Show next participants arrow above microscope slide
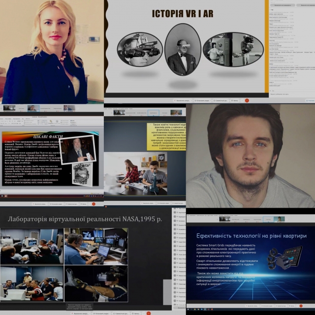Image resolution: width=315 pixels, height=315 pixels. [x=184, y=113]
